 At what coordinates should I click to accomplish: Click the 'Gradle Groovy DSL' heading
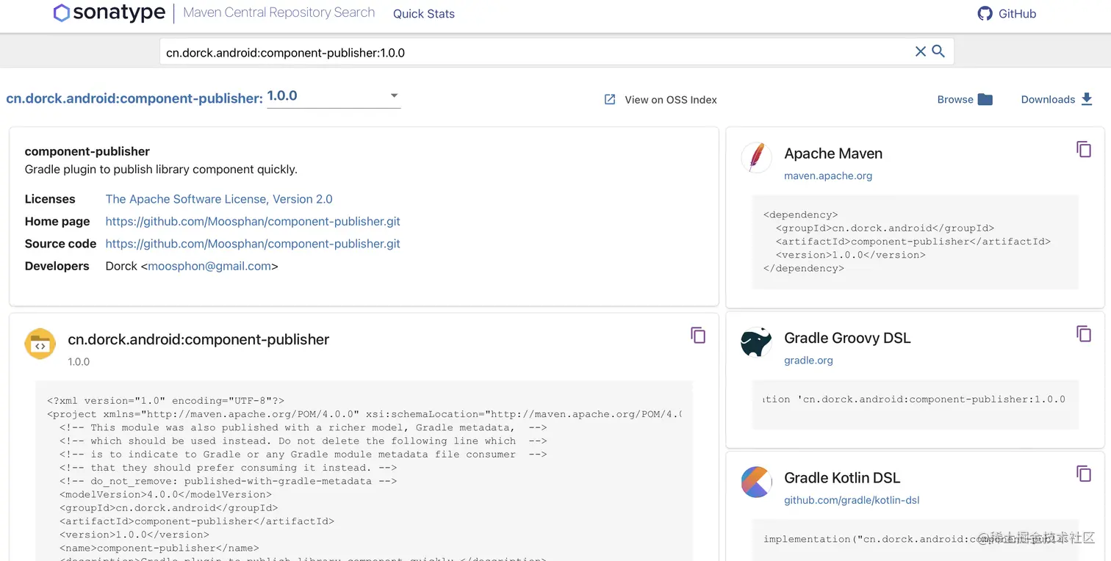pyautogui.click(x=847, y=338)
